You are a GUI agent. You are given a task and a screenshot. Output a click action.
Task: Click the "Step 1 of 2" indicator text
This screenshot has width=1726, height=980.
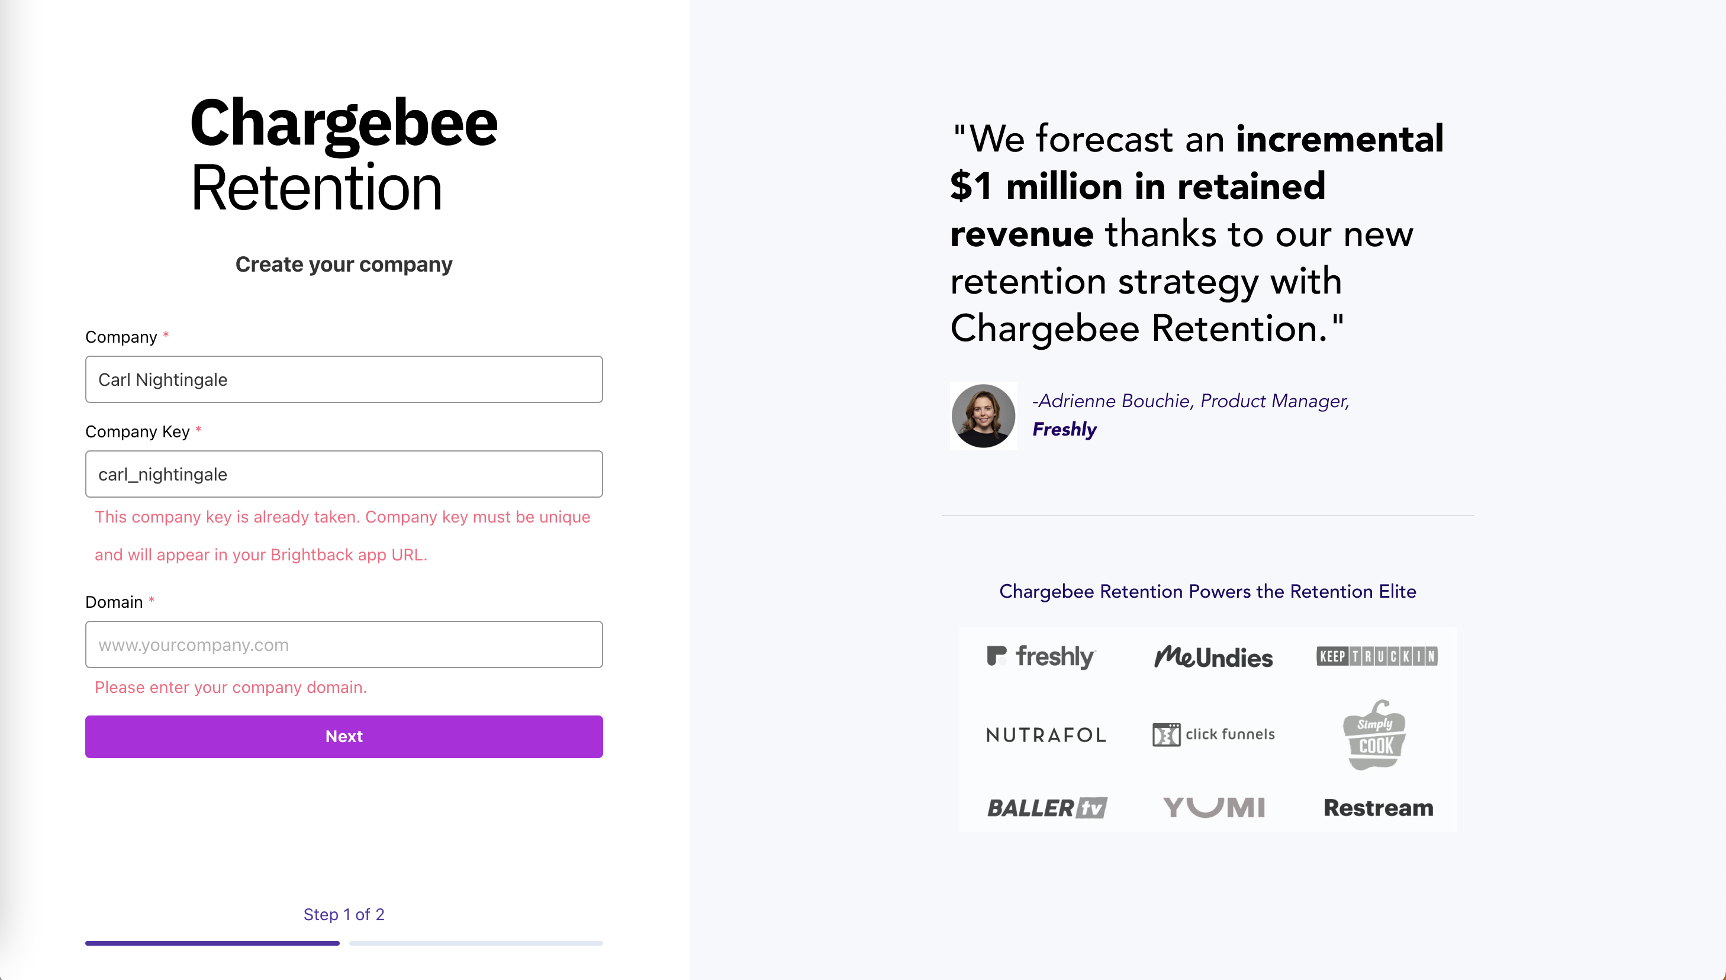pyautogui.click(x=344, y=914)
